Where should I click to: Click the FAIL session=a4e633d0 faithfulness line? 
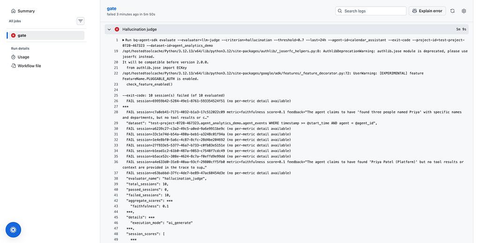(293, 165)
